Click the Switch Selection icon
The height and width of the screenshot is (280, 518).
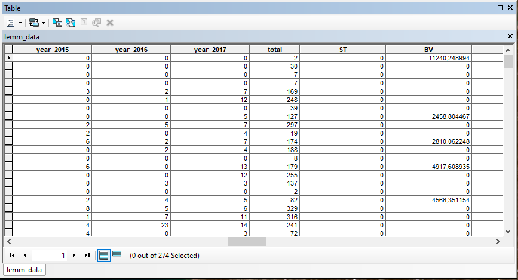coord(71,23)
